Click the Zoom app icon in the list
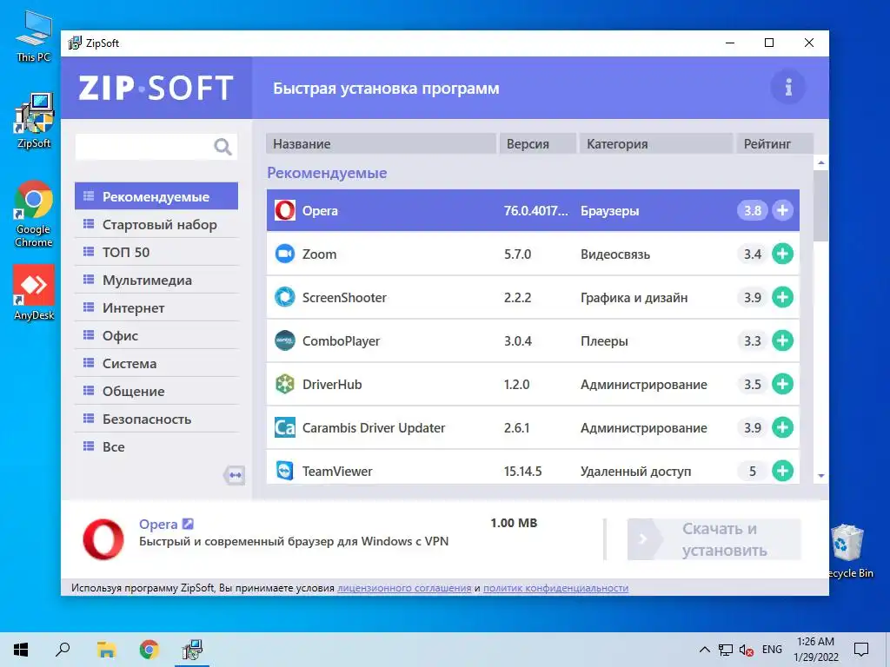890x667 pixels. pos(285,254)
